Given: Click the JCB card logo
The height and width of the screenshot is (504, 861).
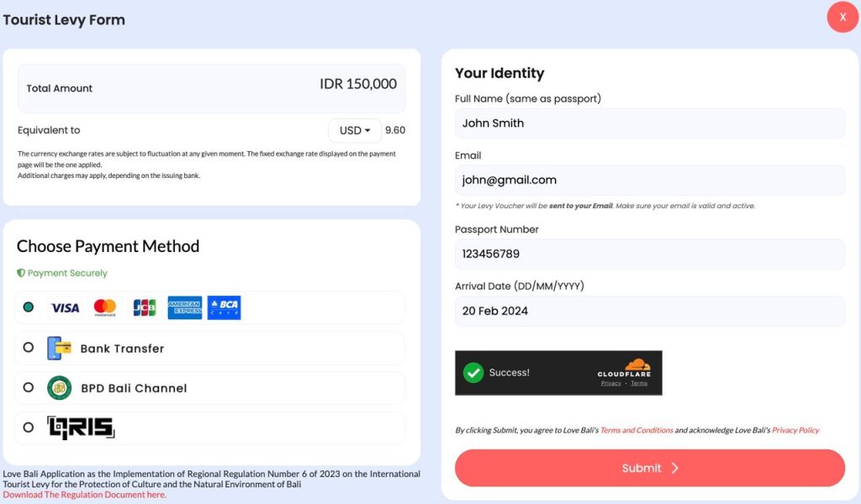Looking at the screenshot, I should click(145, 308).
